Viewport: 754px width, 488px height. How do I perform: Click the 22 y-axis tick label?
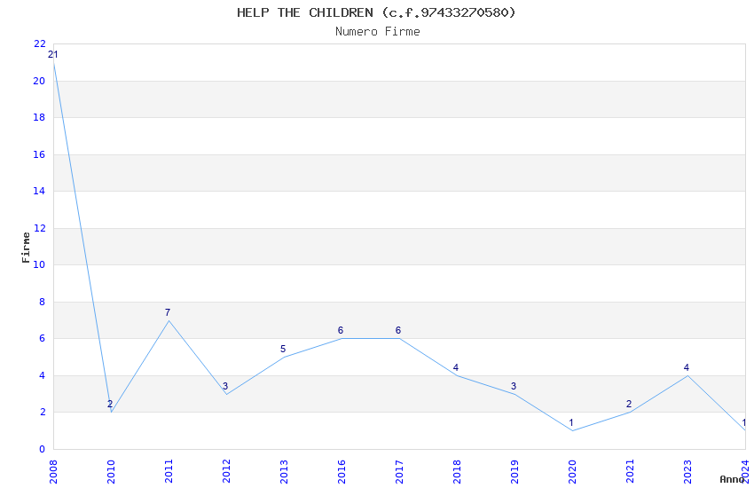pos(39,44)
